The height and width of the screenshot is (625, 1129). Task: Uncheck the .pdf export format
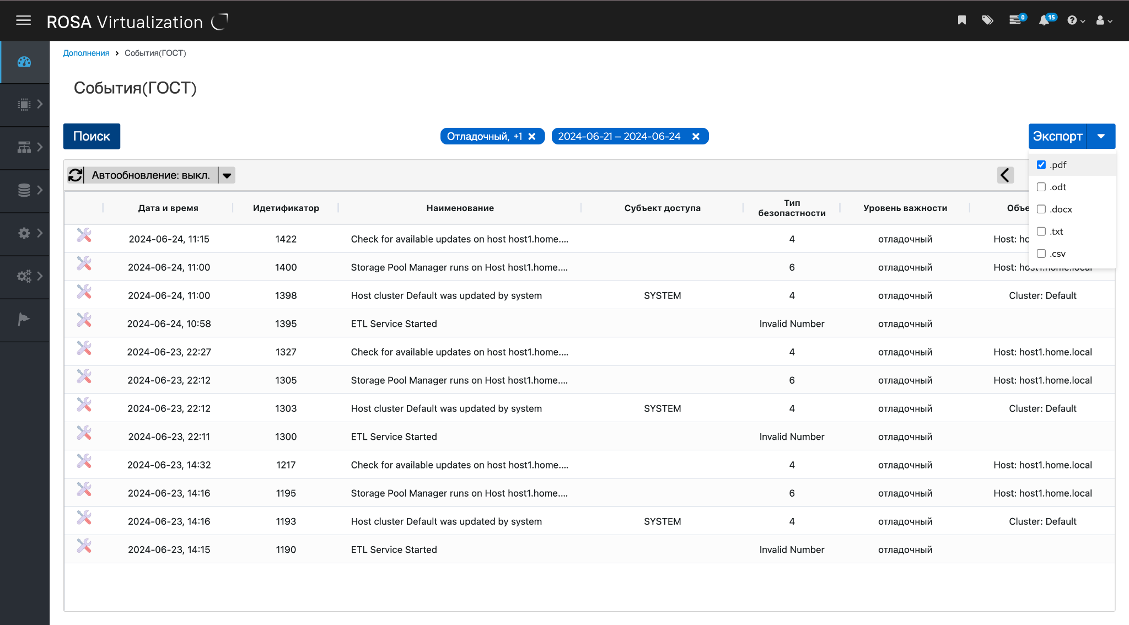pos(1041,165)
